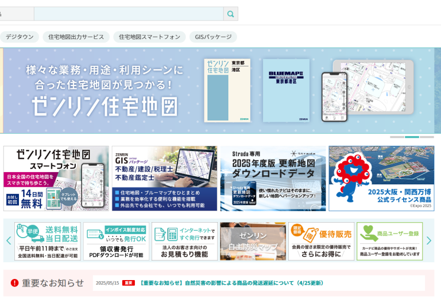The image size is (441, 299).
Task: Click the 重要なお知らせ heading
Action: tap(53, 283)
